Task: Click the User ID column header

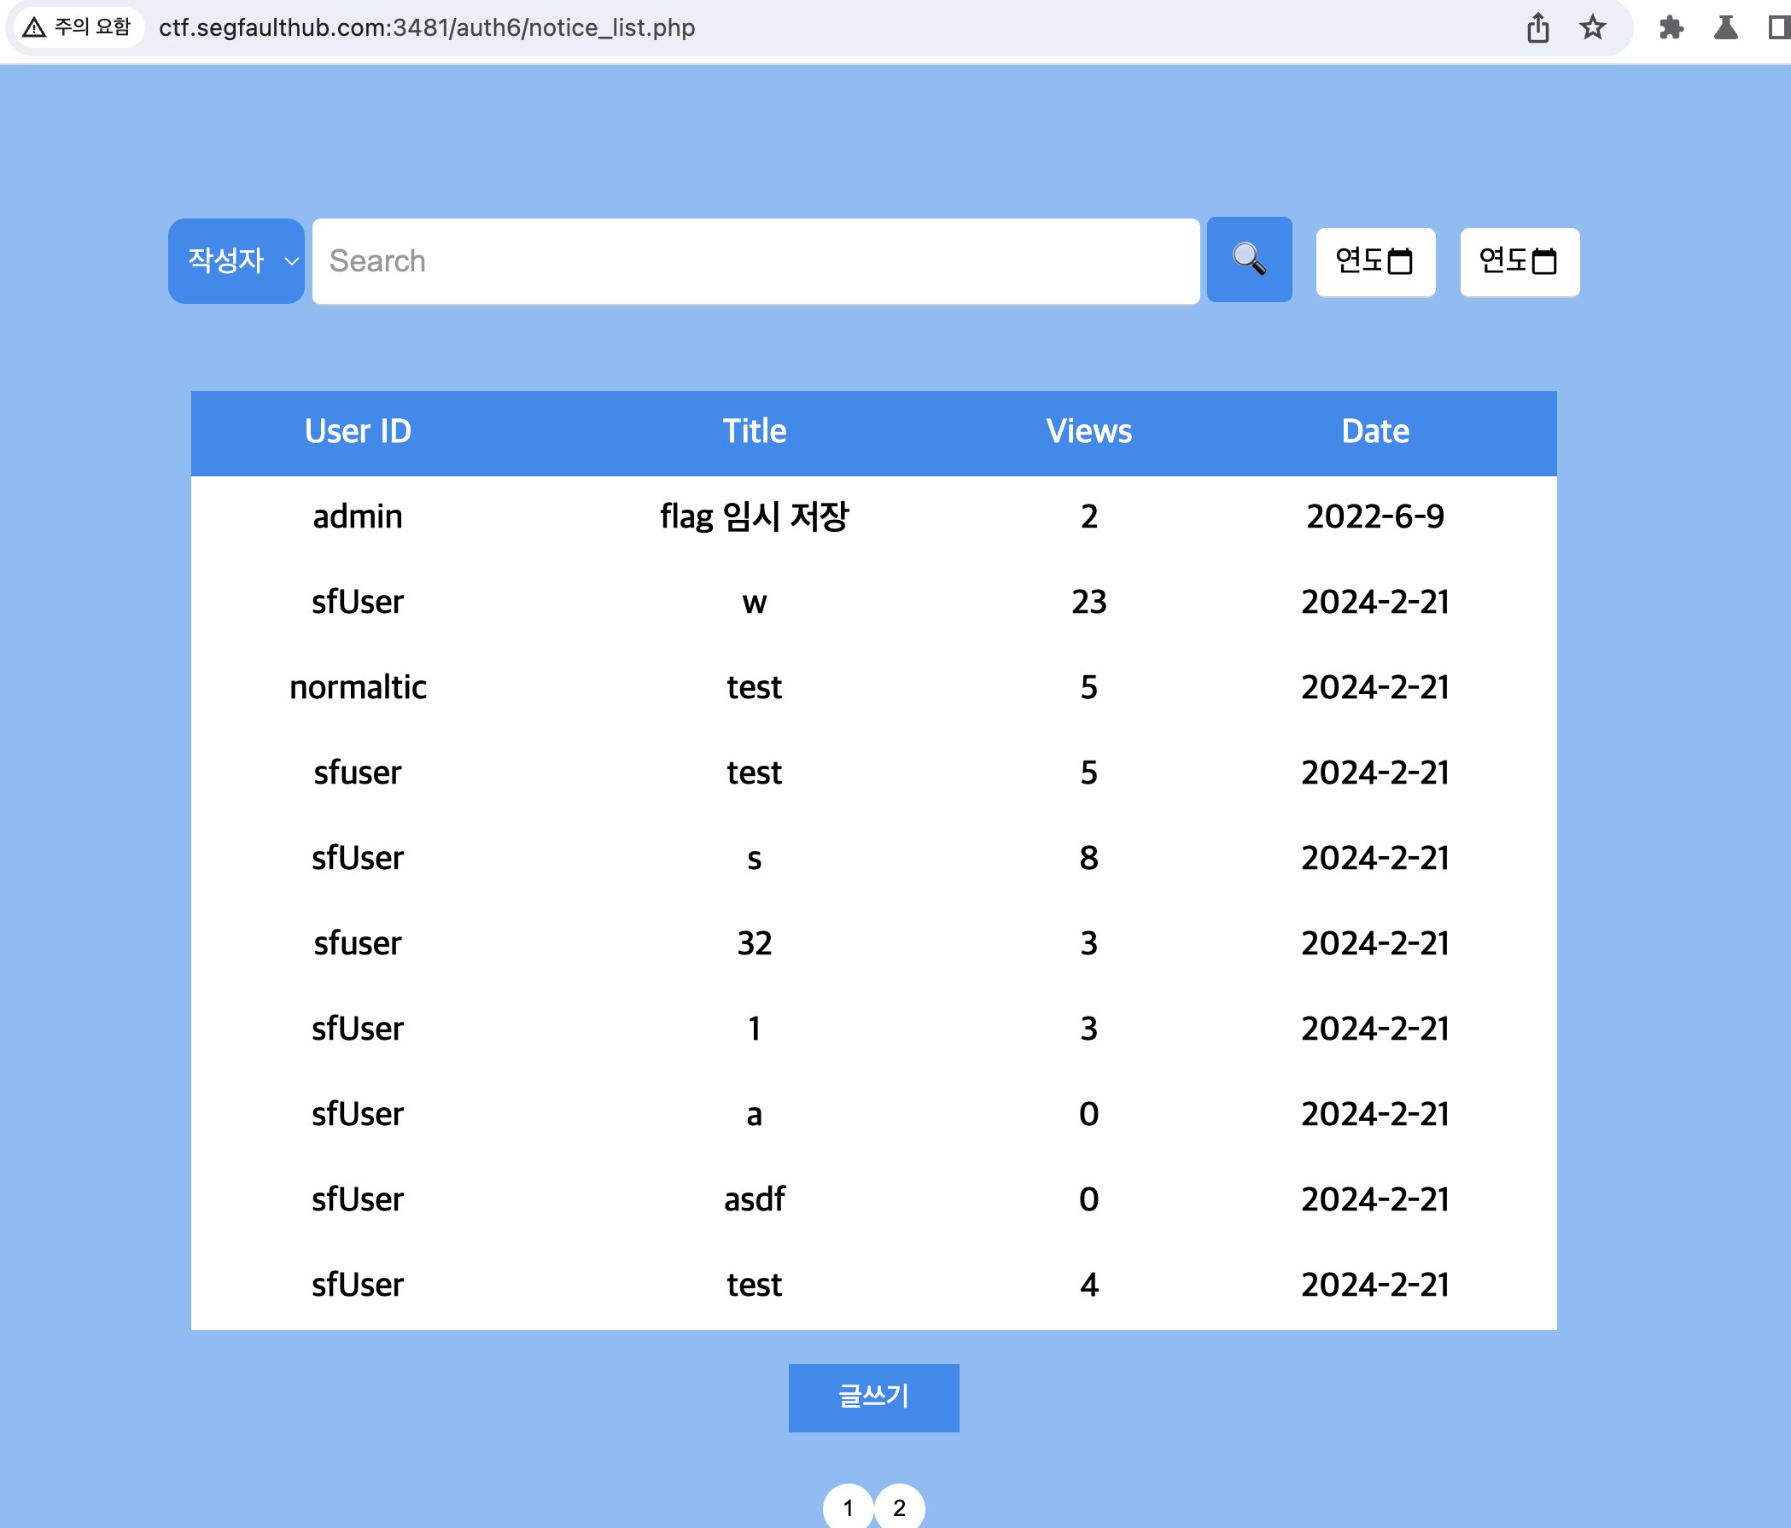Action: (x=357, y=431)
